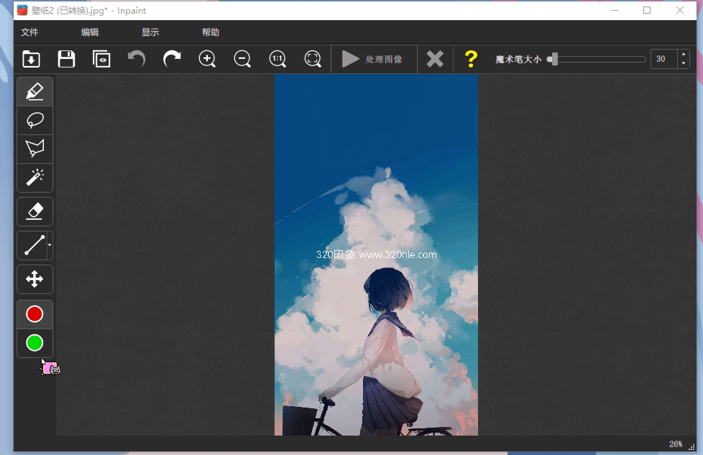
Task: Zoom out of the image
Action: pos(242,59)
